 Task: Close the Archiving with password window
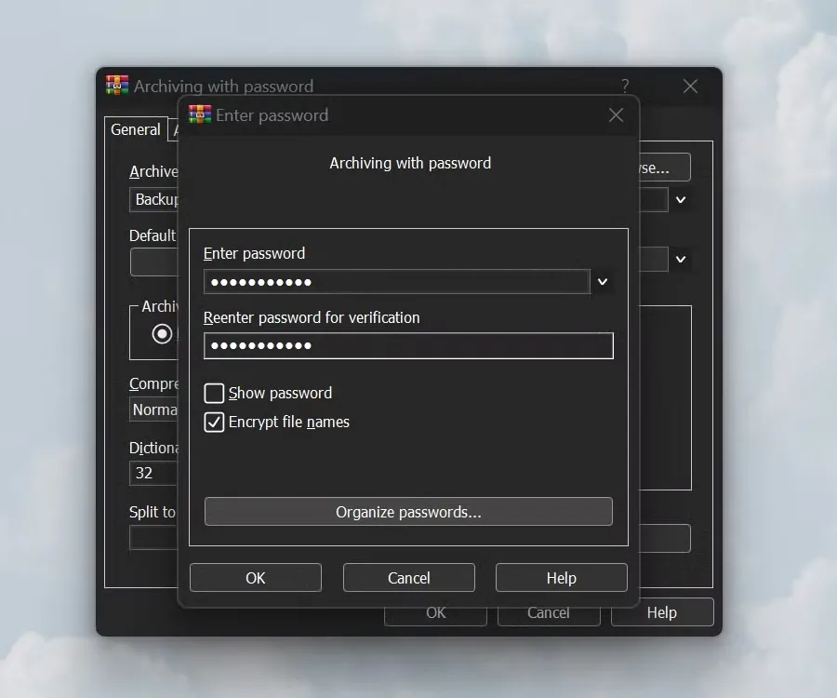pyautogui.click(x=690, y=86)
